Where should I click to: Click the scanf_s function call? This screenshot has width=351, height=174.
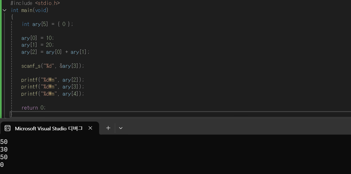(x=53, y=66)
